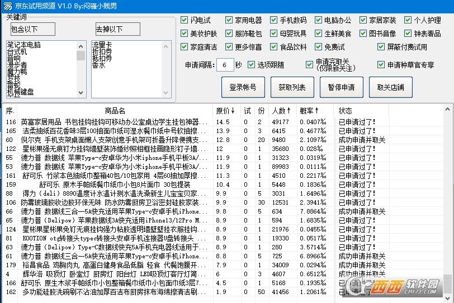Toggle the 家居家装 checkbox
Screen dimensions: 454x303
363,20
